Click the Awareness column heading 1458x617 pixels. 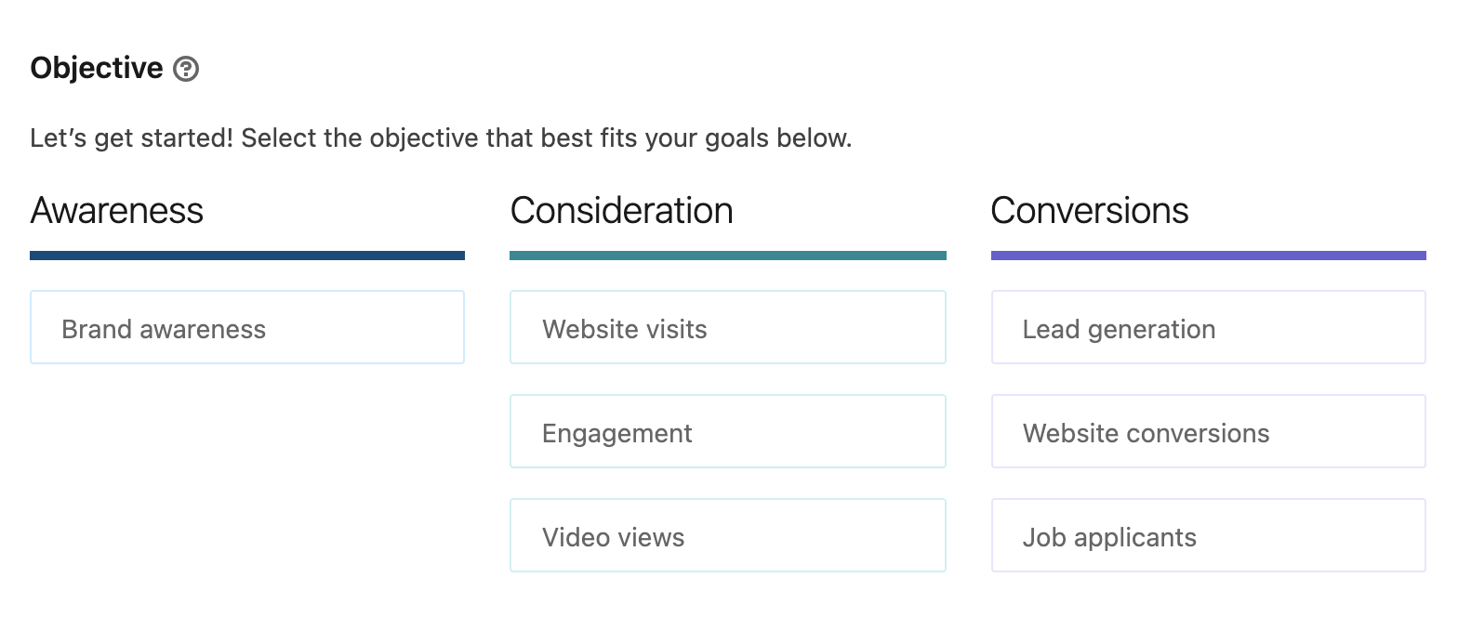tap(117, 210)
